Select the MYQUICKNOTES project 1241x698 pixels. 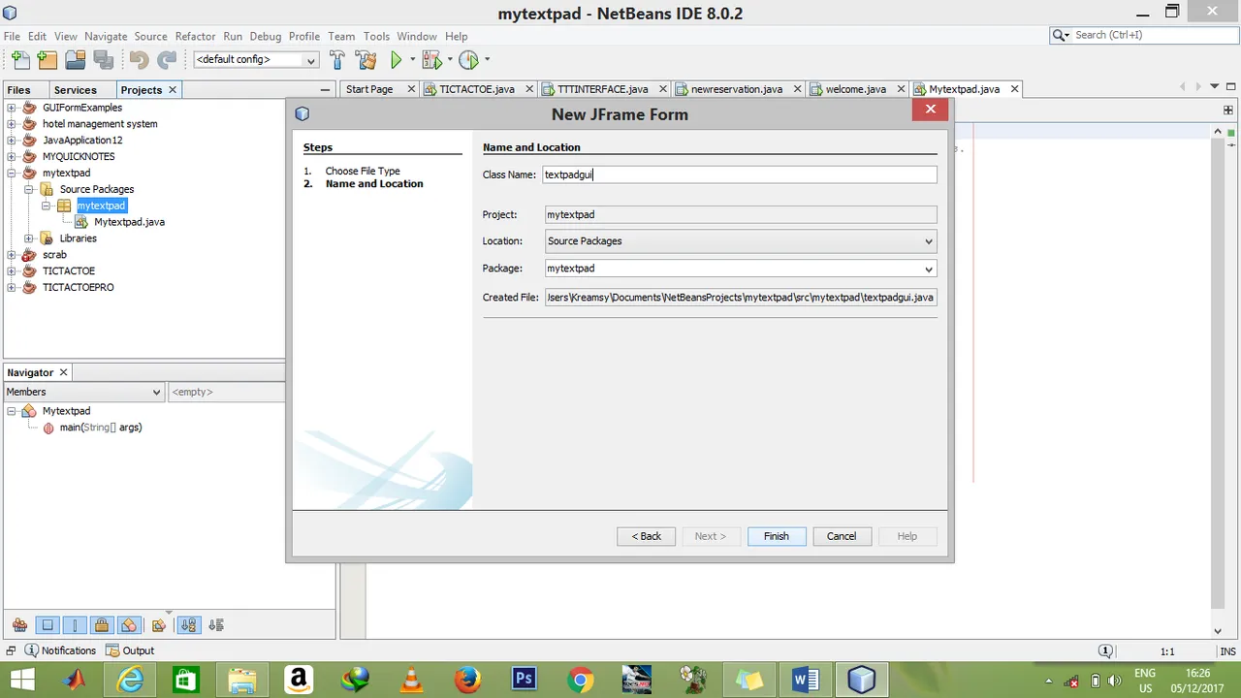79,157
